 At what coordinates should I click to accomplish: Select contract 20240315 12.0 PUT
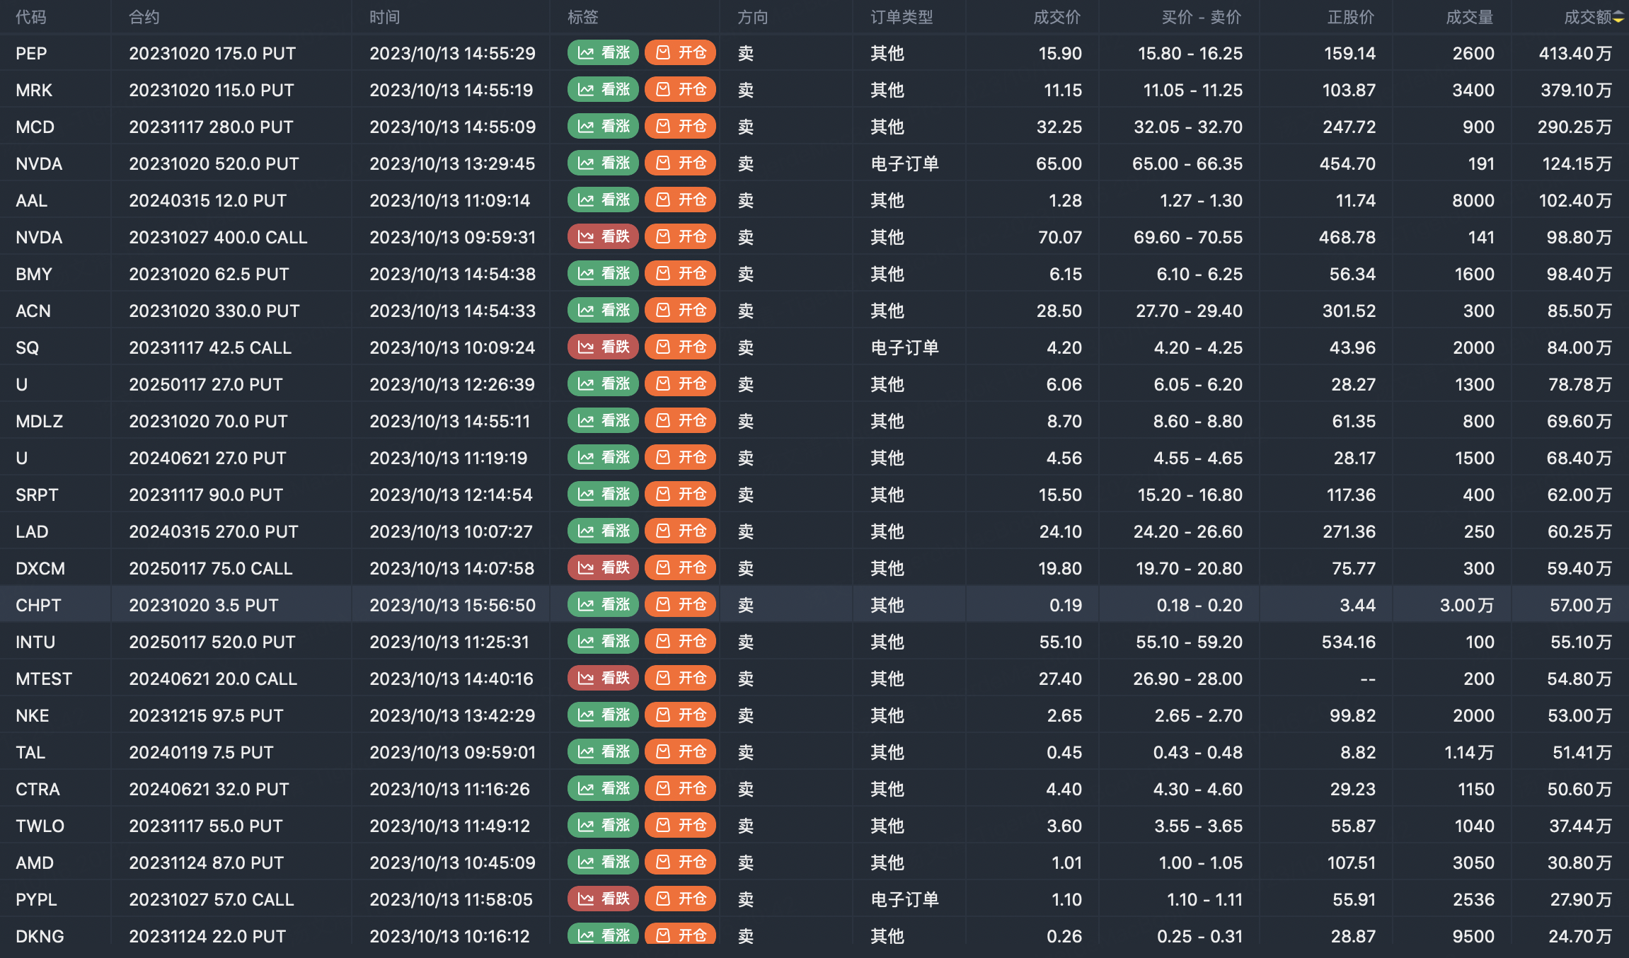point(208,200)
